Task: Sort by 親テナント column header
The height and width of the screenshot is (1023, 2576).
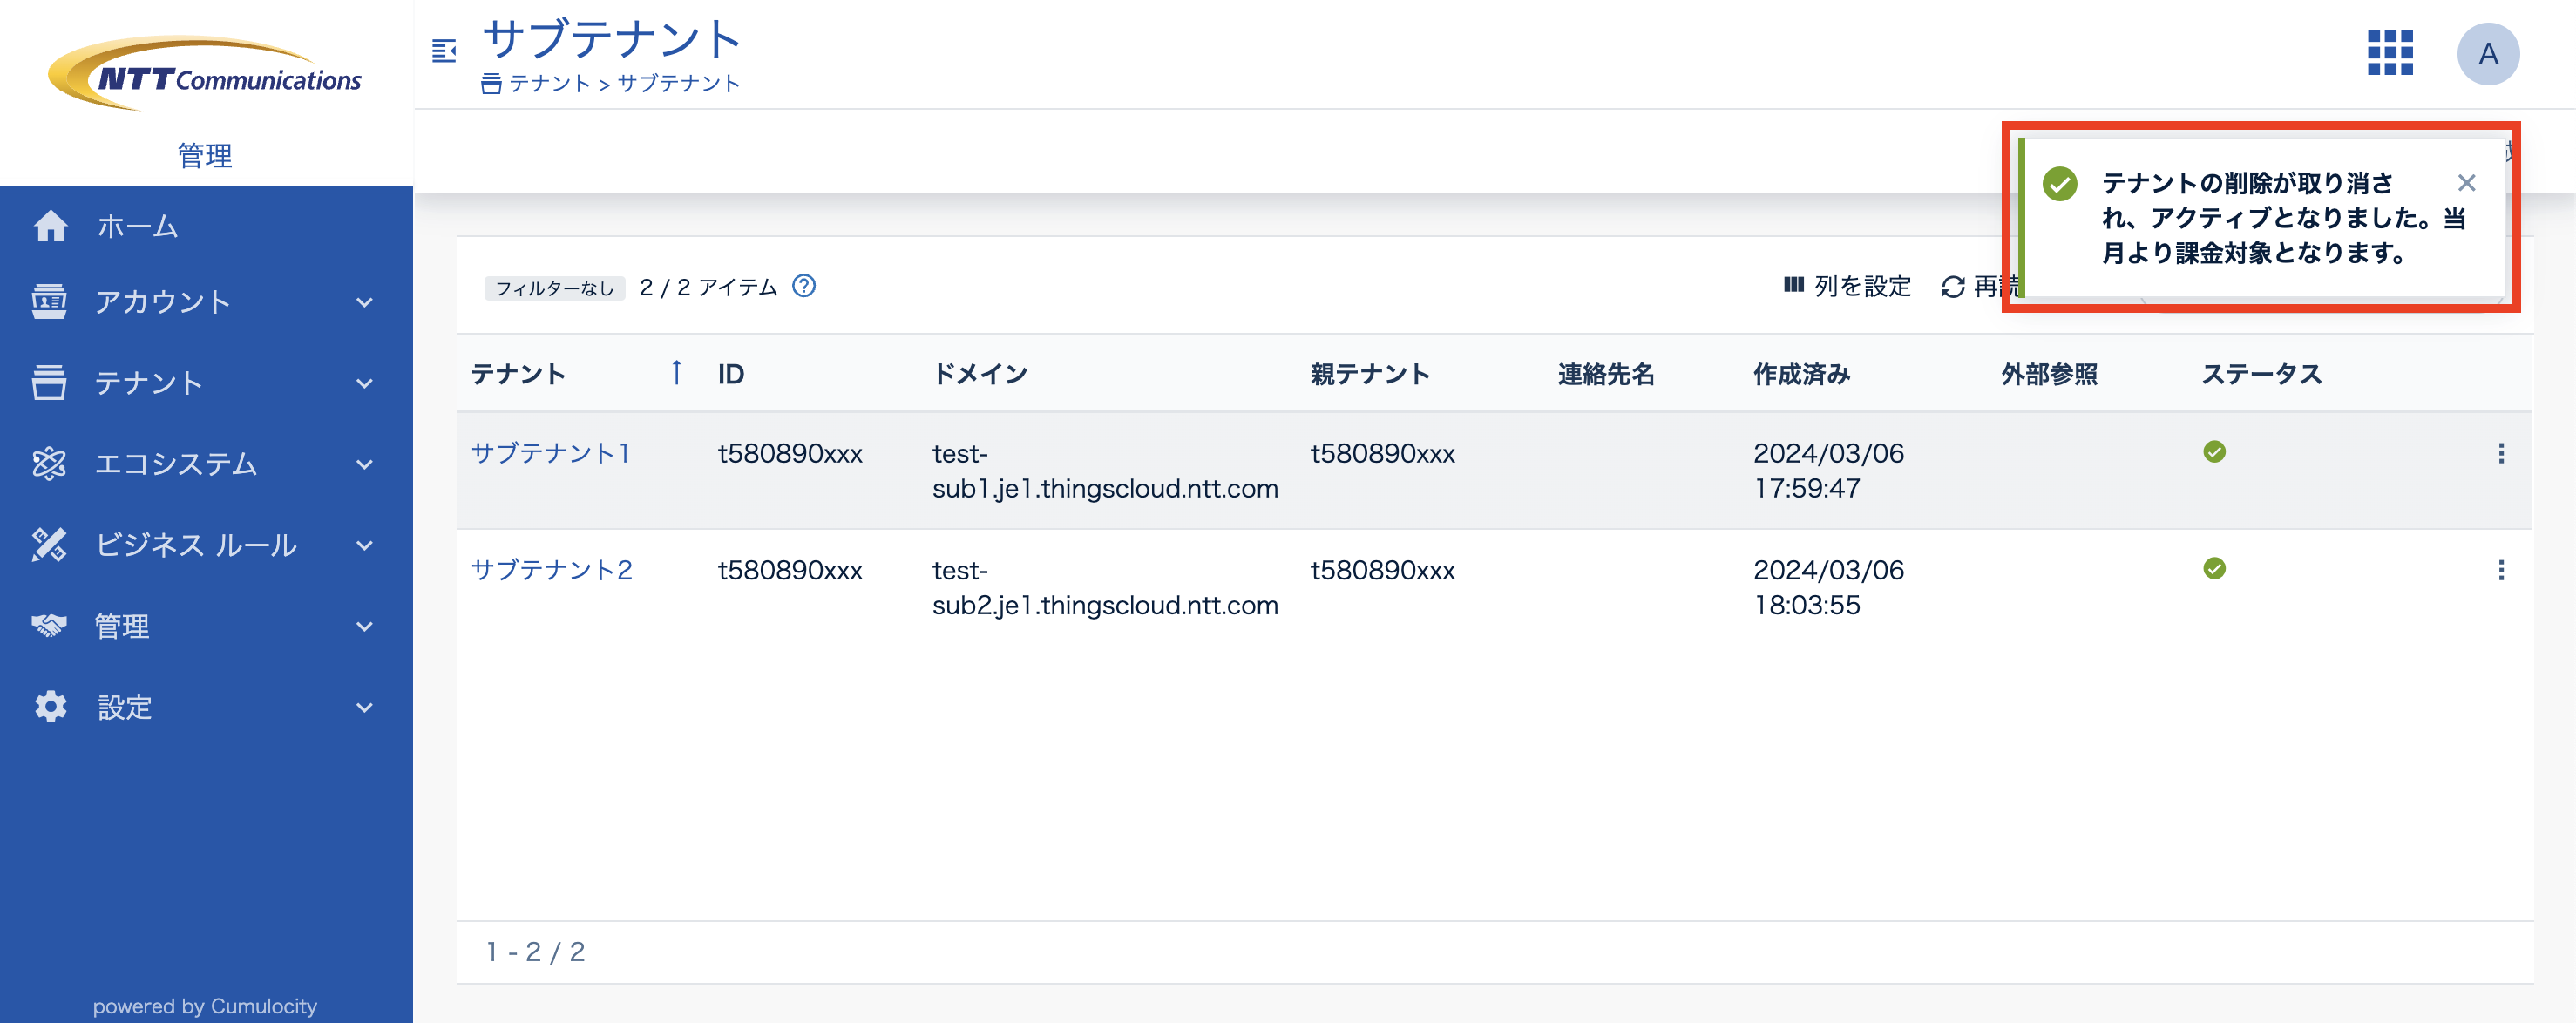Action: point(1370,374)
